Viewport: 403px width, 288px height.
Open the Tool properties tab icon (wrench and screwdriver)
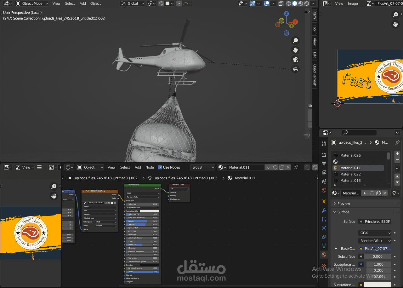point(324,144)
